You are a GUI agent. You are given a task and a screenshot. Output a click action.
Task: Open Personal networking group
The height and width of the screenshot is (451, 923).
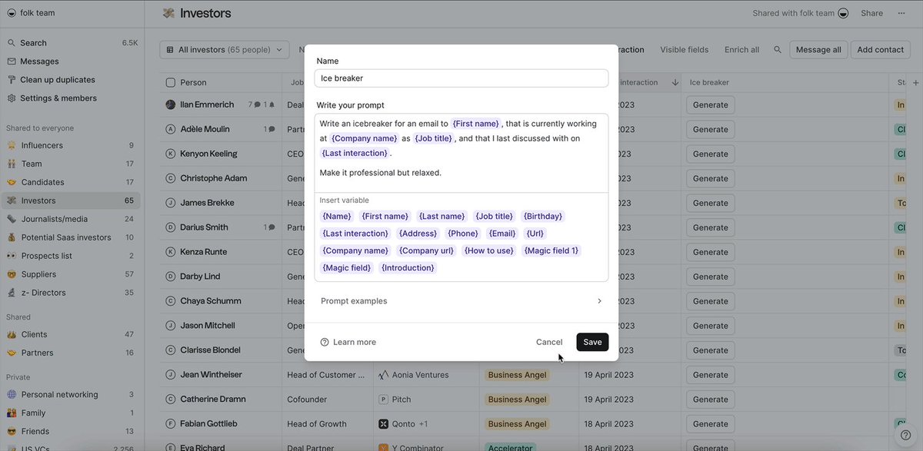click(71, 394)
